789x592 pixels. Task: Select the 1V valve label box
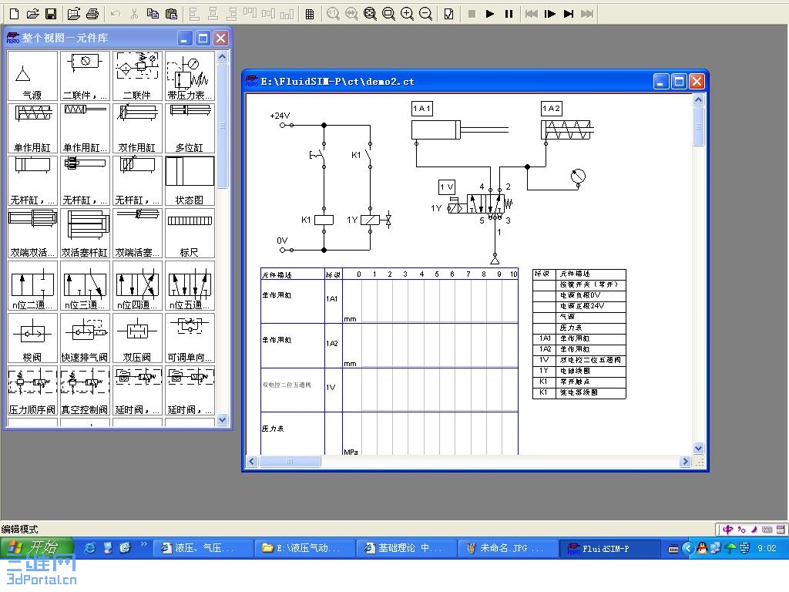coord(447,187)
